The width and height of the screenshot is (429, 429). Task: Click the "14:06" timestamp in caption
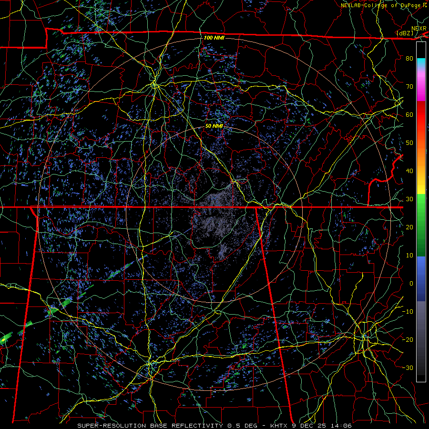click(x=342, y=426)
